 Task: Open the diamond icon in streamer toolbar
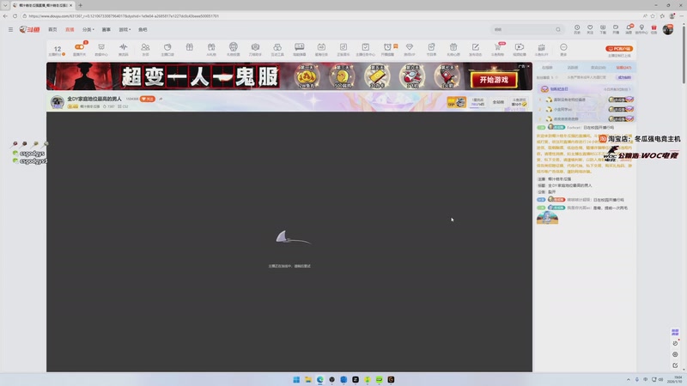point(410,47)
